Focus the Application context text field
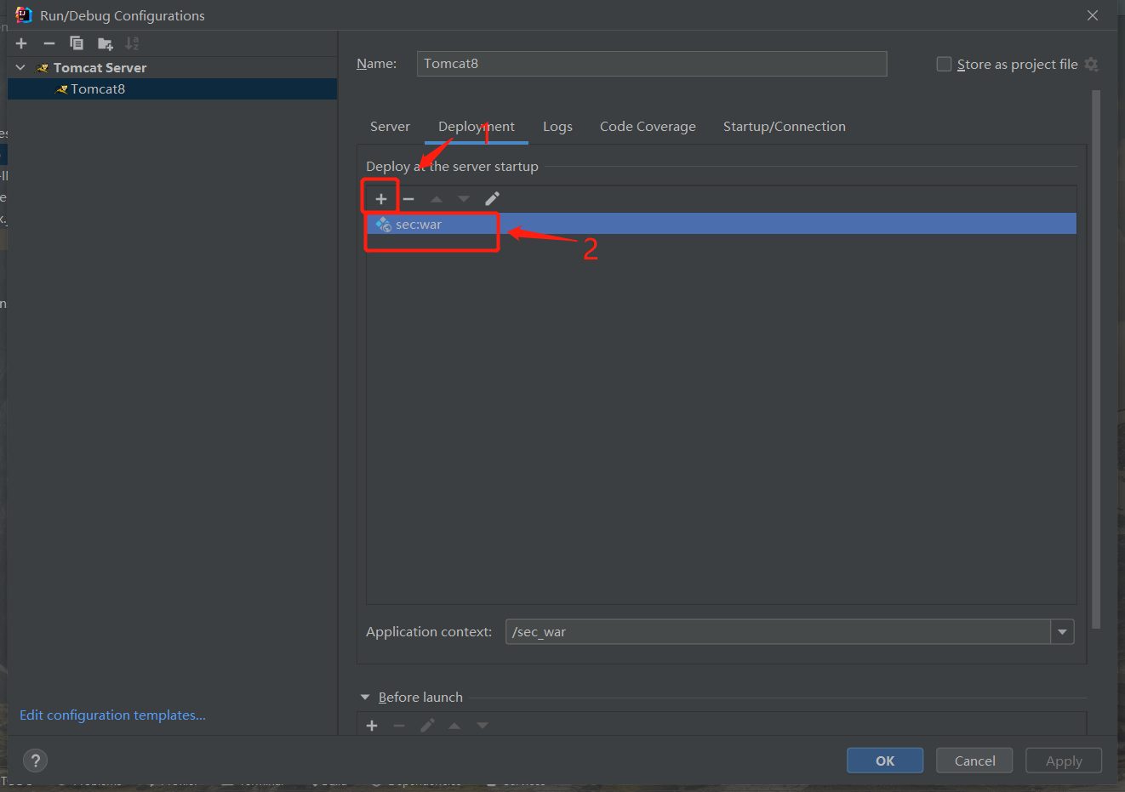The image size is (1125, 792). (x=778, y=632)
